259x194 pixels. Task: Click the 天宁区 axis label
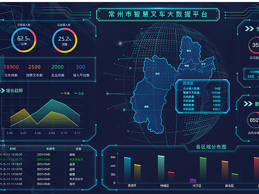click(x=197, y=186)
